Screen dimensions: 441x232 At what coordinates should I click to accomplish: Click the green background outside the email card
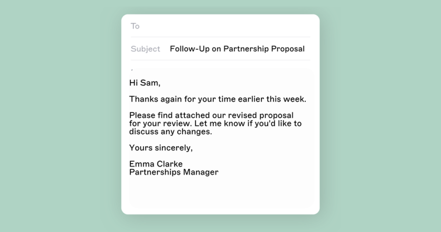[x=55, y=110]
